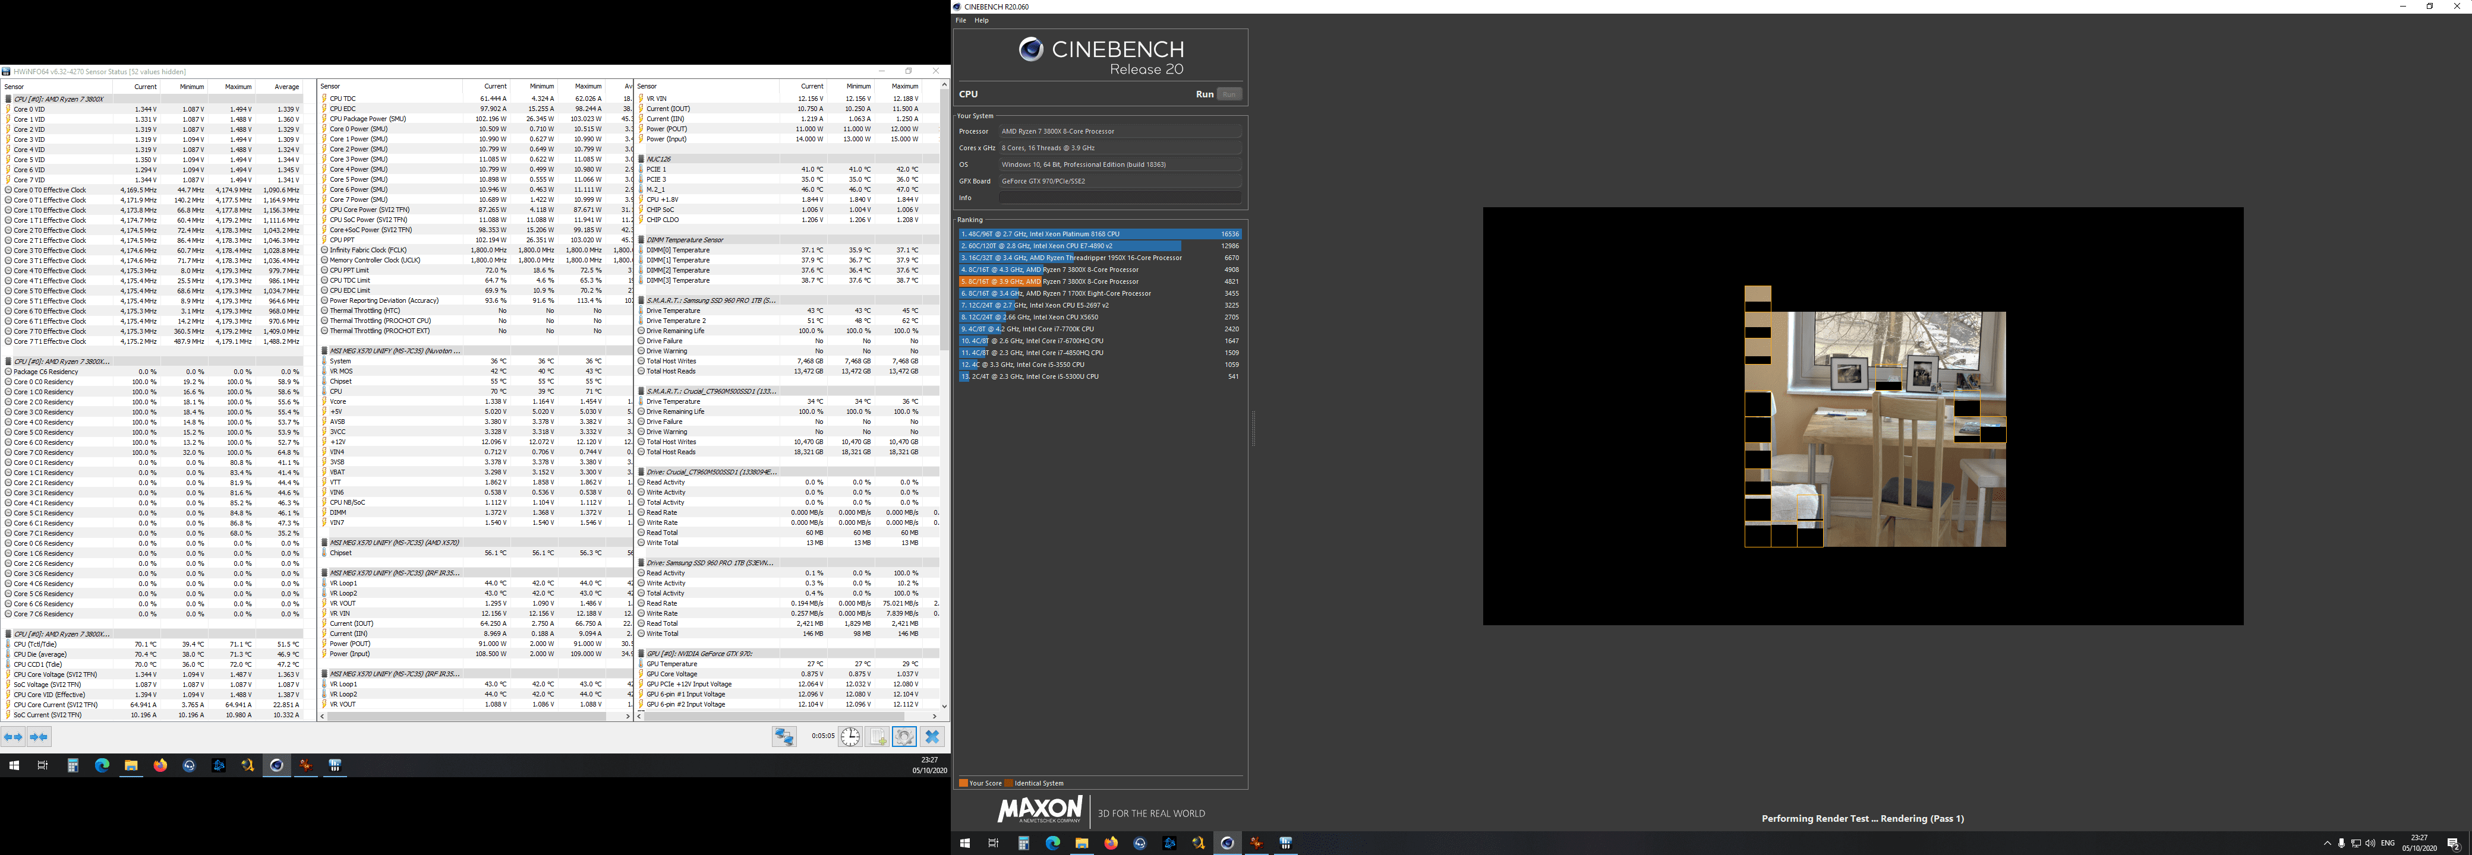This screenshot has height=855, width=2472.
Task: Show hidden tray icons chevron
Action: (2327, 844)
